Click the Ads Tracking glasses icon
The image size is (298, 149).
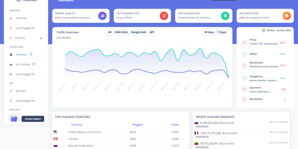(x=11, y=64)
